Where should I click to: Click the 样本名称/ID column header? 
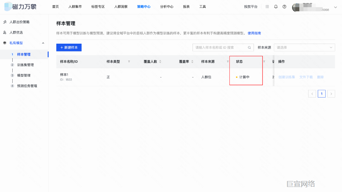(69, 61)
